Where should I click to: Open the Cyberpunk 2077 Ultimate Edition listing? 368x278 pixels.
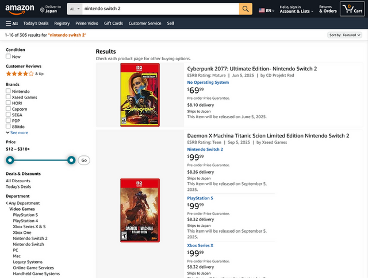click(x=252, y=69)
